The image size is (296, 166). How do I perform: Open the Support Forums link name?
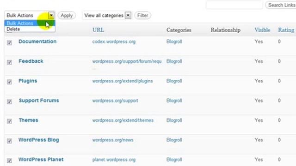click(x=39, y=101)
